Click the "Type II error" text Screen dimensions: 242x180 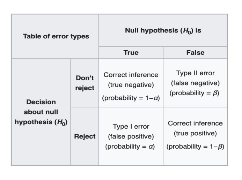195,73
